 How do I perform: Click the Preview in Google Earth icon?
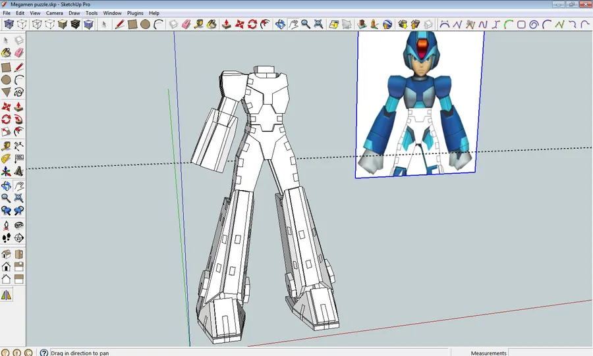pos(387,24)
